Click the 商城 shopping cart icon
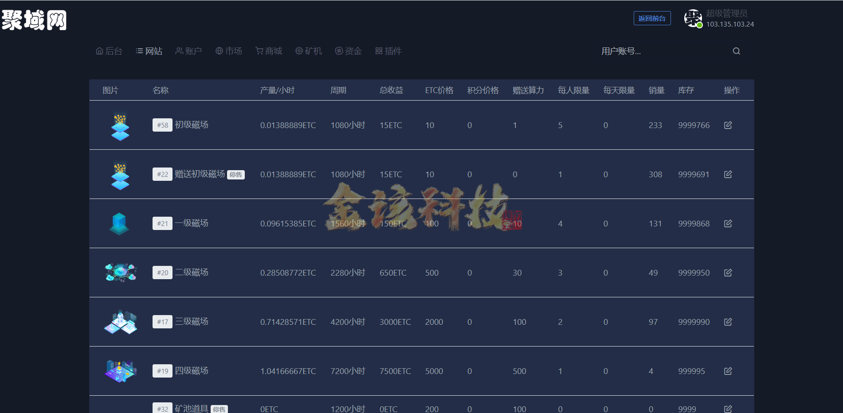Image resolution: width=843 pixels, height=413 pixels. 259,51
